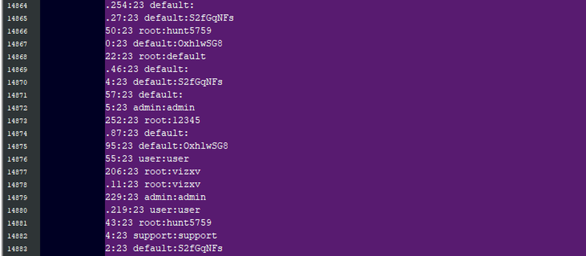
Task: Click the '.219:23 user:user' line
Action: click(153, 210)
